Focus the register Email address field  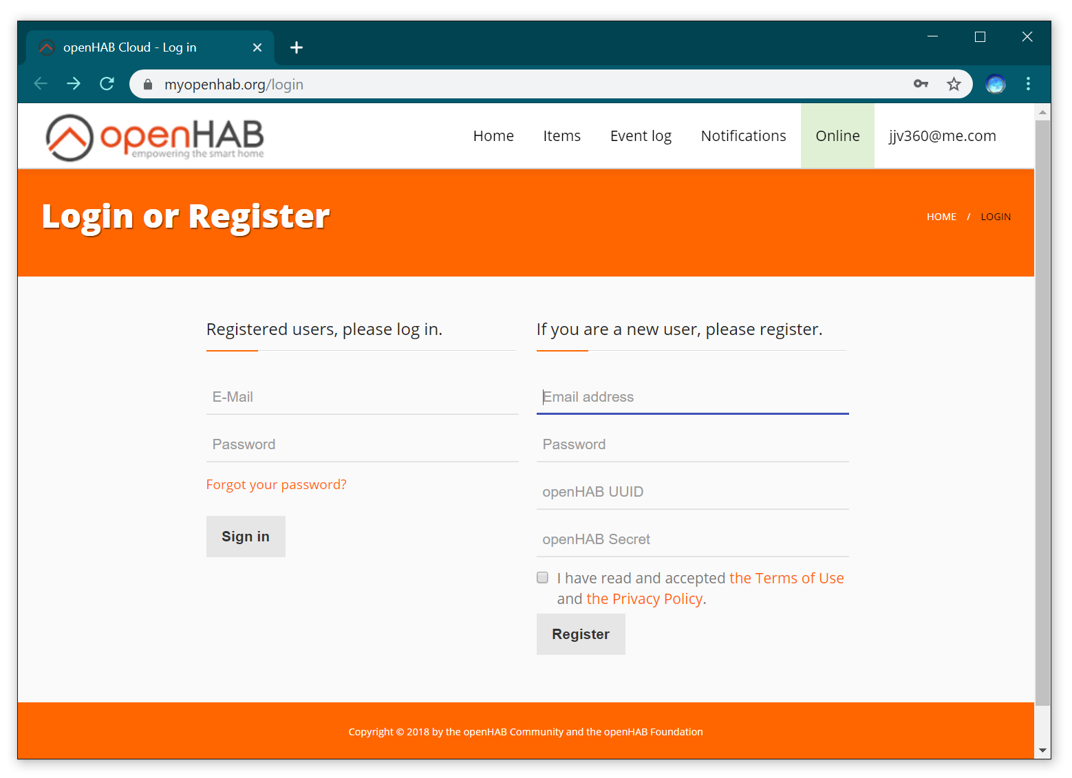(692, 397)
